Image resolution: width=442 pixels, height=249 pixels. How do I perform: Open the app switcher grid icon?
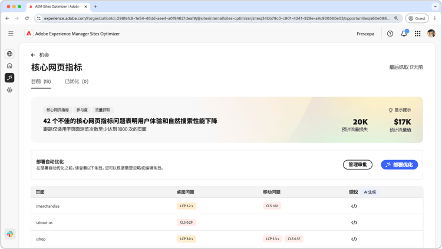417,34
